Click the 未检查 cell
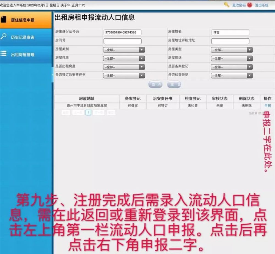The width and height of the screenshot is (275, 254). (x=193, y=106)
